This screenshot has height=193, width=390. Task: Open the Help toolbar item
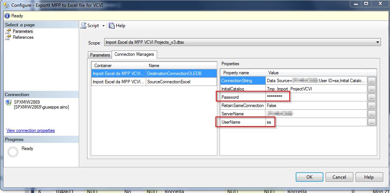(117, 26)
